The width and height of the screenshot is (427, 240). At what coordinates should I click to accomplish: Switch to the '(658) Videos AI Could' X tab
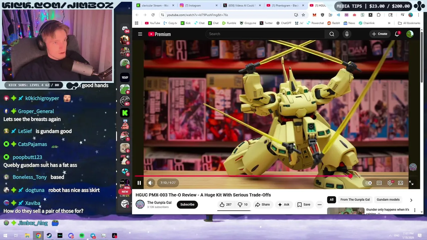click(241, 5)
